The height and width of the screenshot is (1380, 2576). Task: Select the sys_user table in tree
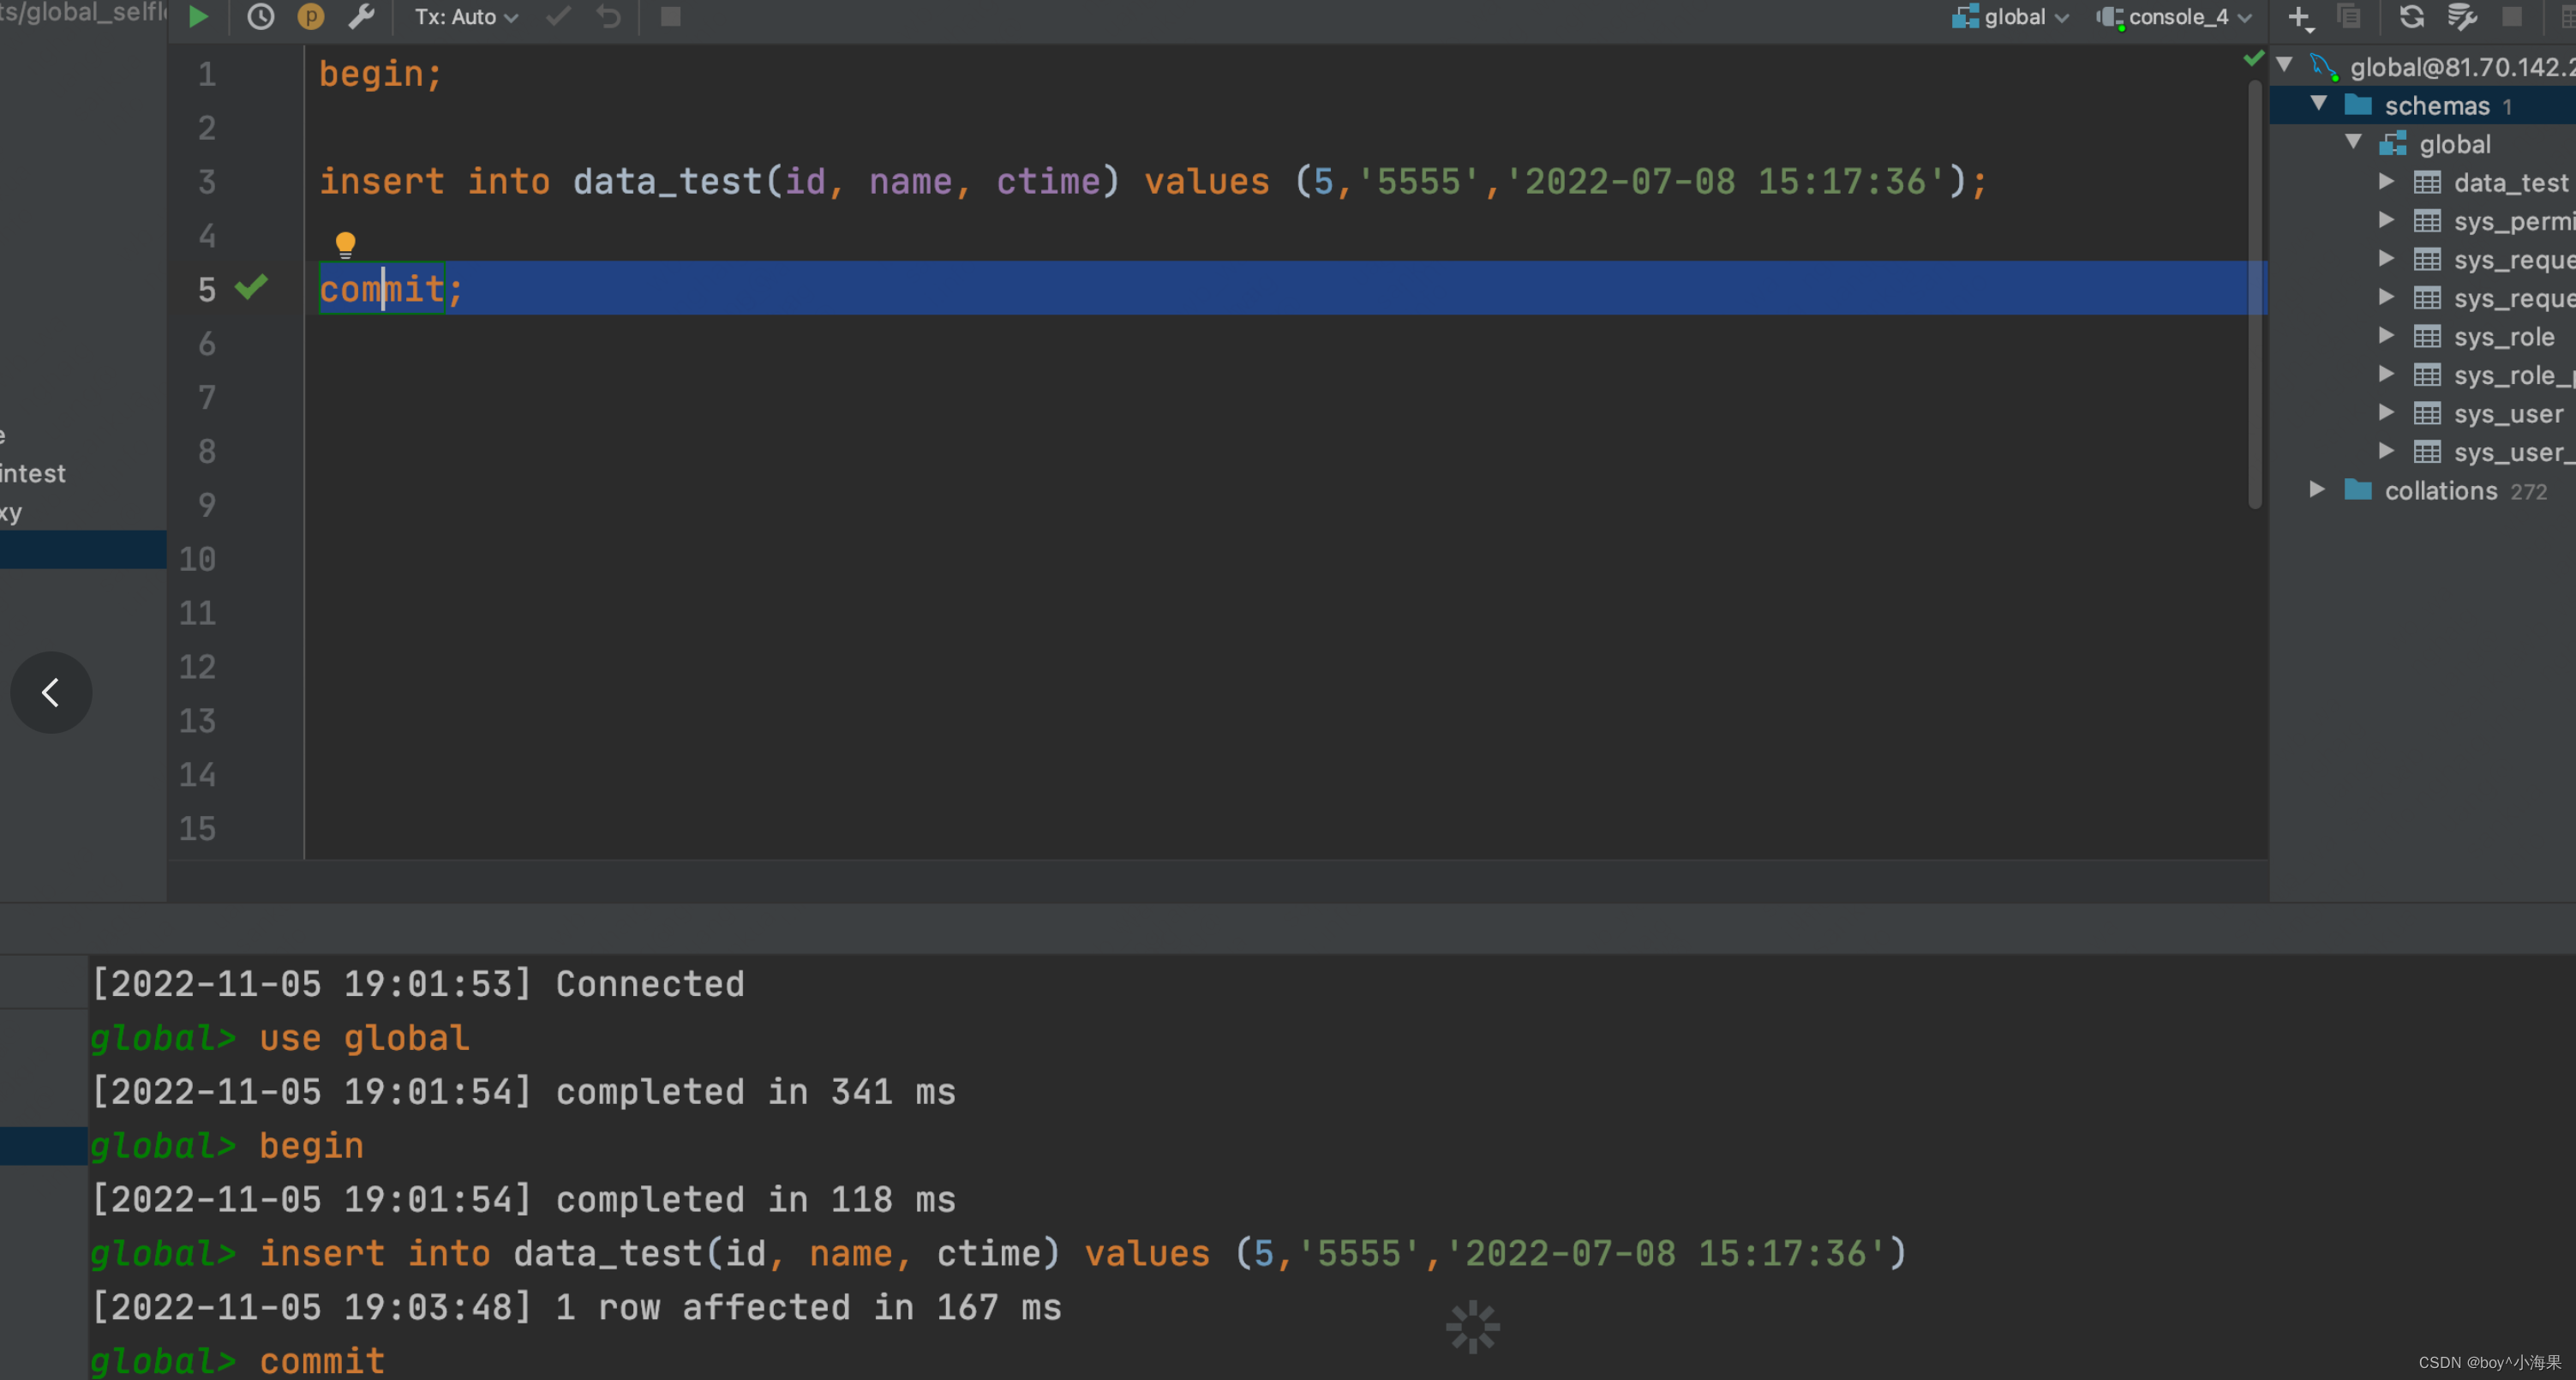[2507, 414]
